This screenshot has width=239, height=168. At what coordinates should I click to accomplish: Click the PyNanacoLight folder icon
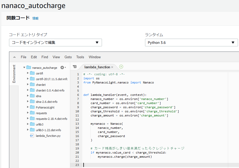tap(32, 107)
